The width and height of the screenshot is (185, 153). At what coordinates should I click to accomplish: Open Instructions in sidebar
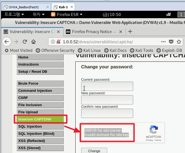click(x=40, y=64)
